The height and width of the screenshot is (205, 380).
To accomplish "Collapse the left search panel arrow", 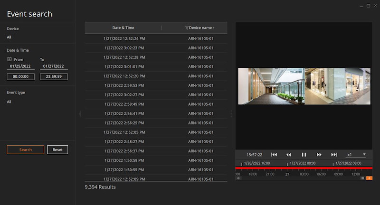I will pyautogui.click(x=80, y=114).
